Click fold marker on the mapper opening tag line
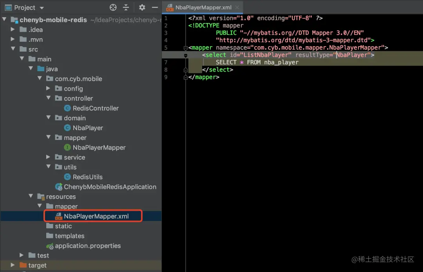 point(185,48)
